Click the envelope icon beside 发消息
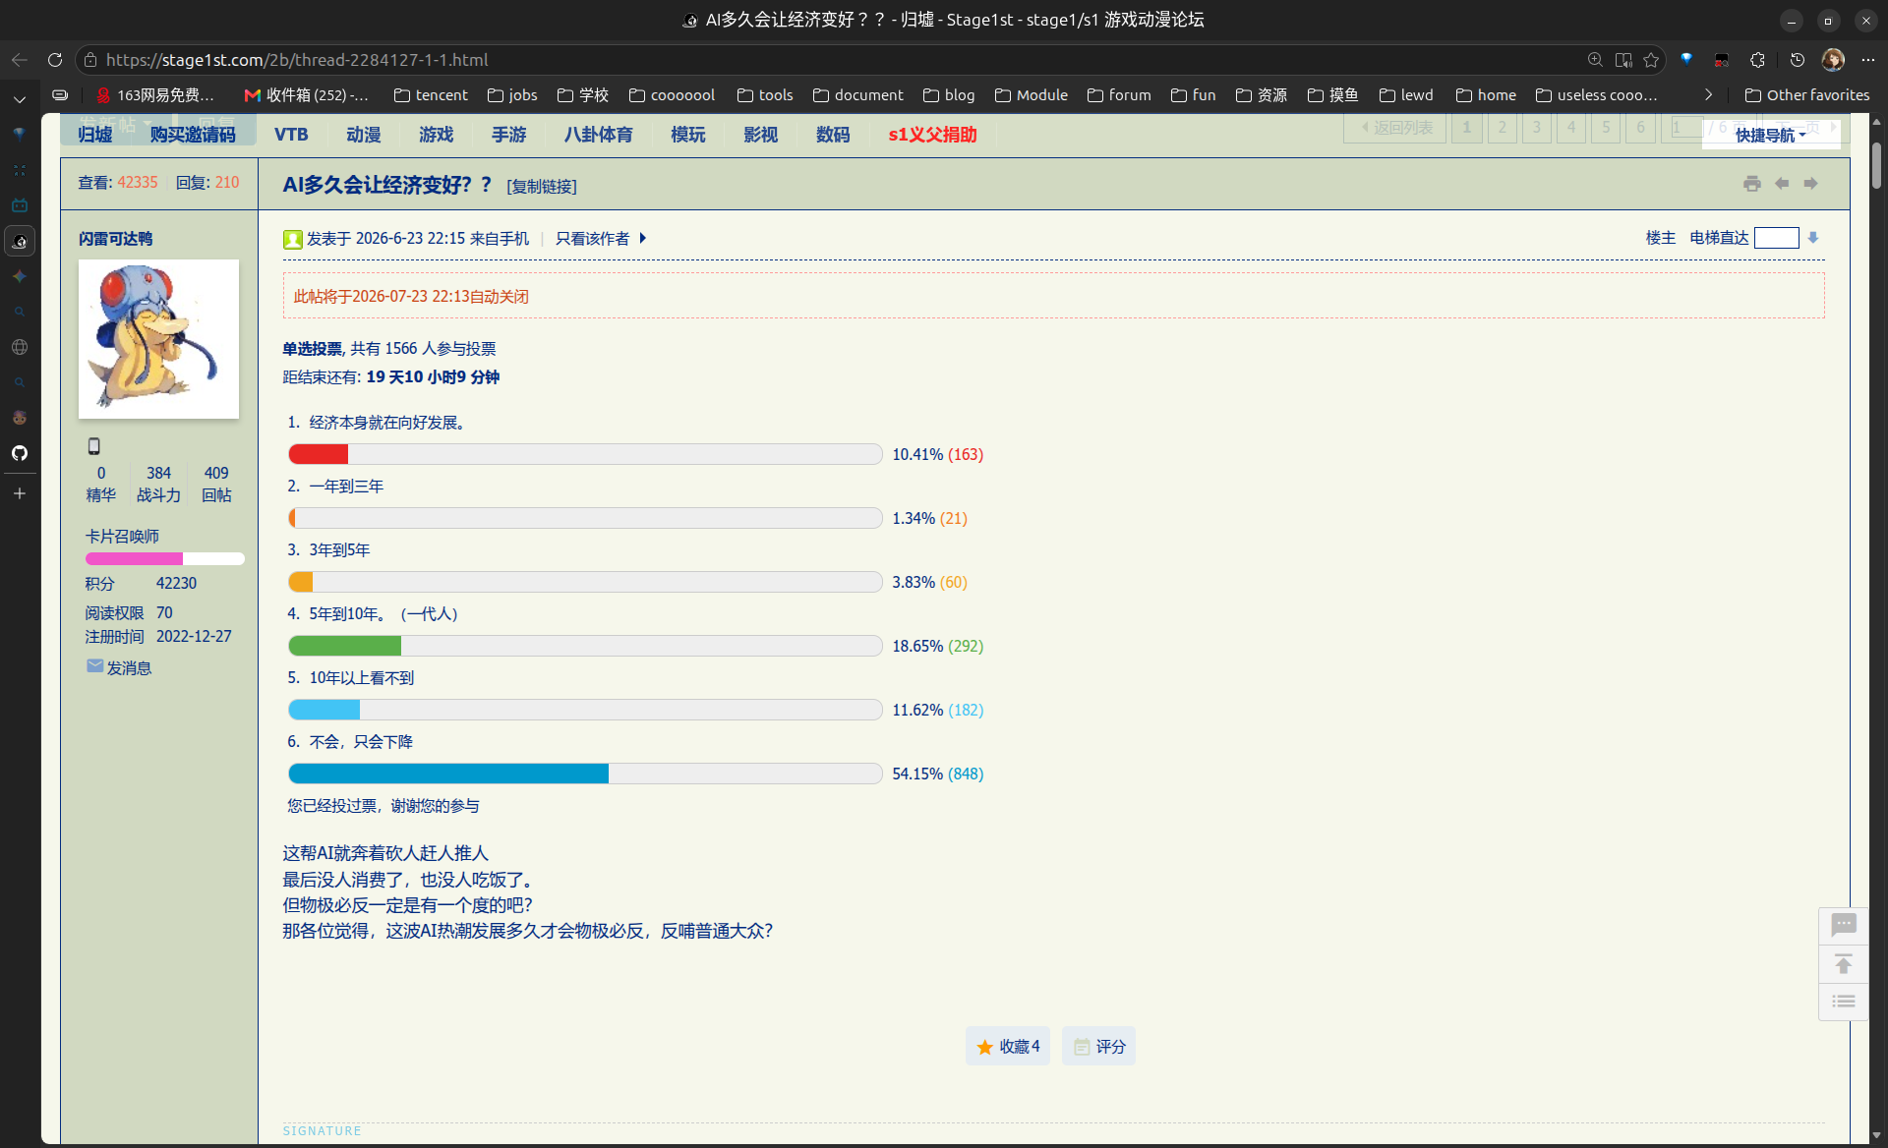This screenshot has height=1148, width=1888. point(94,666)
